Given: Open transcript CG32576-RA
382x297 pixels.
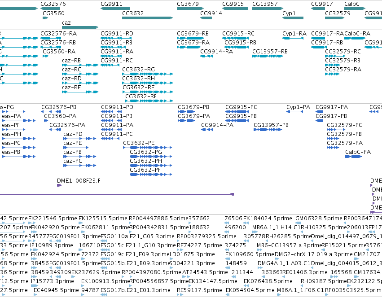Looking at the screenshot, I should (58, 33).
